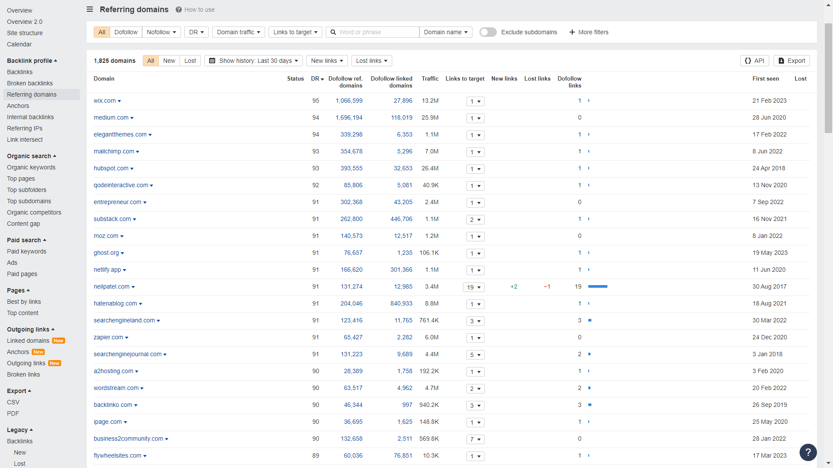Click the calendar icon in Show history

tap(212, 61)
